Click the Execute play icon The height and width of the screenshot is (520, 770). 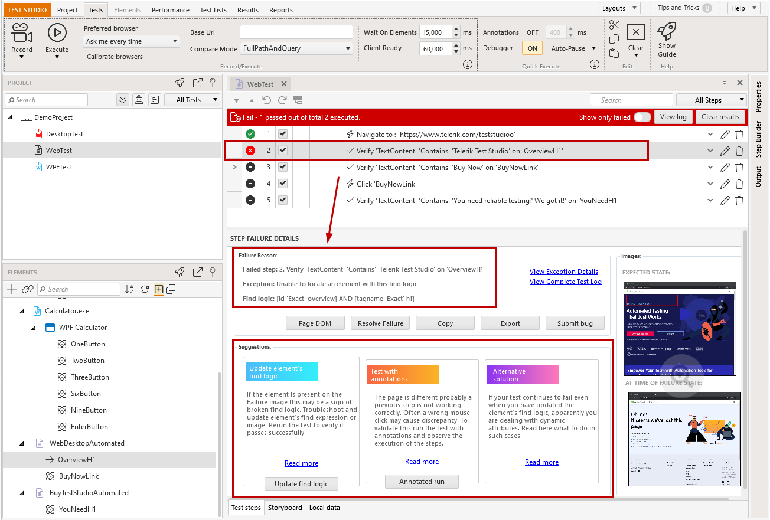click(57, 32)
